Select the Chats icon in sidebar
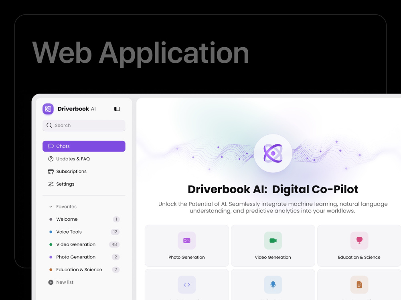401x300 pixels. click(51, 146)
